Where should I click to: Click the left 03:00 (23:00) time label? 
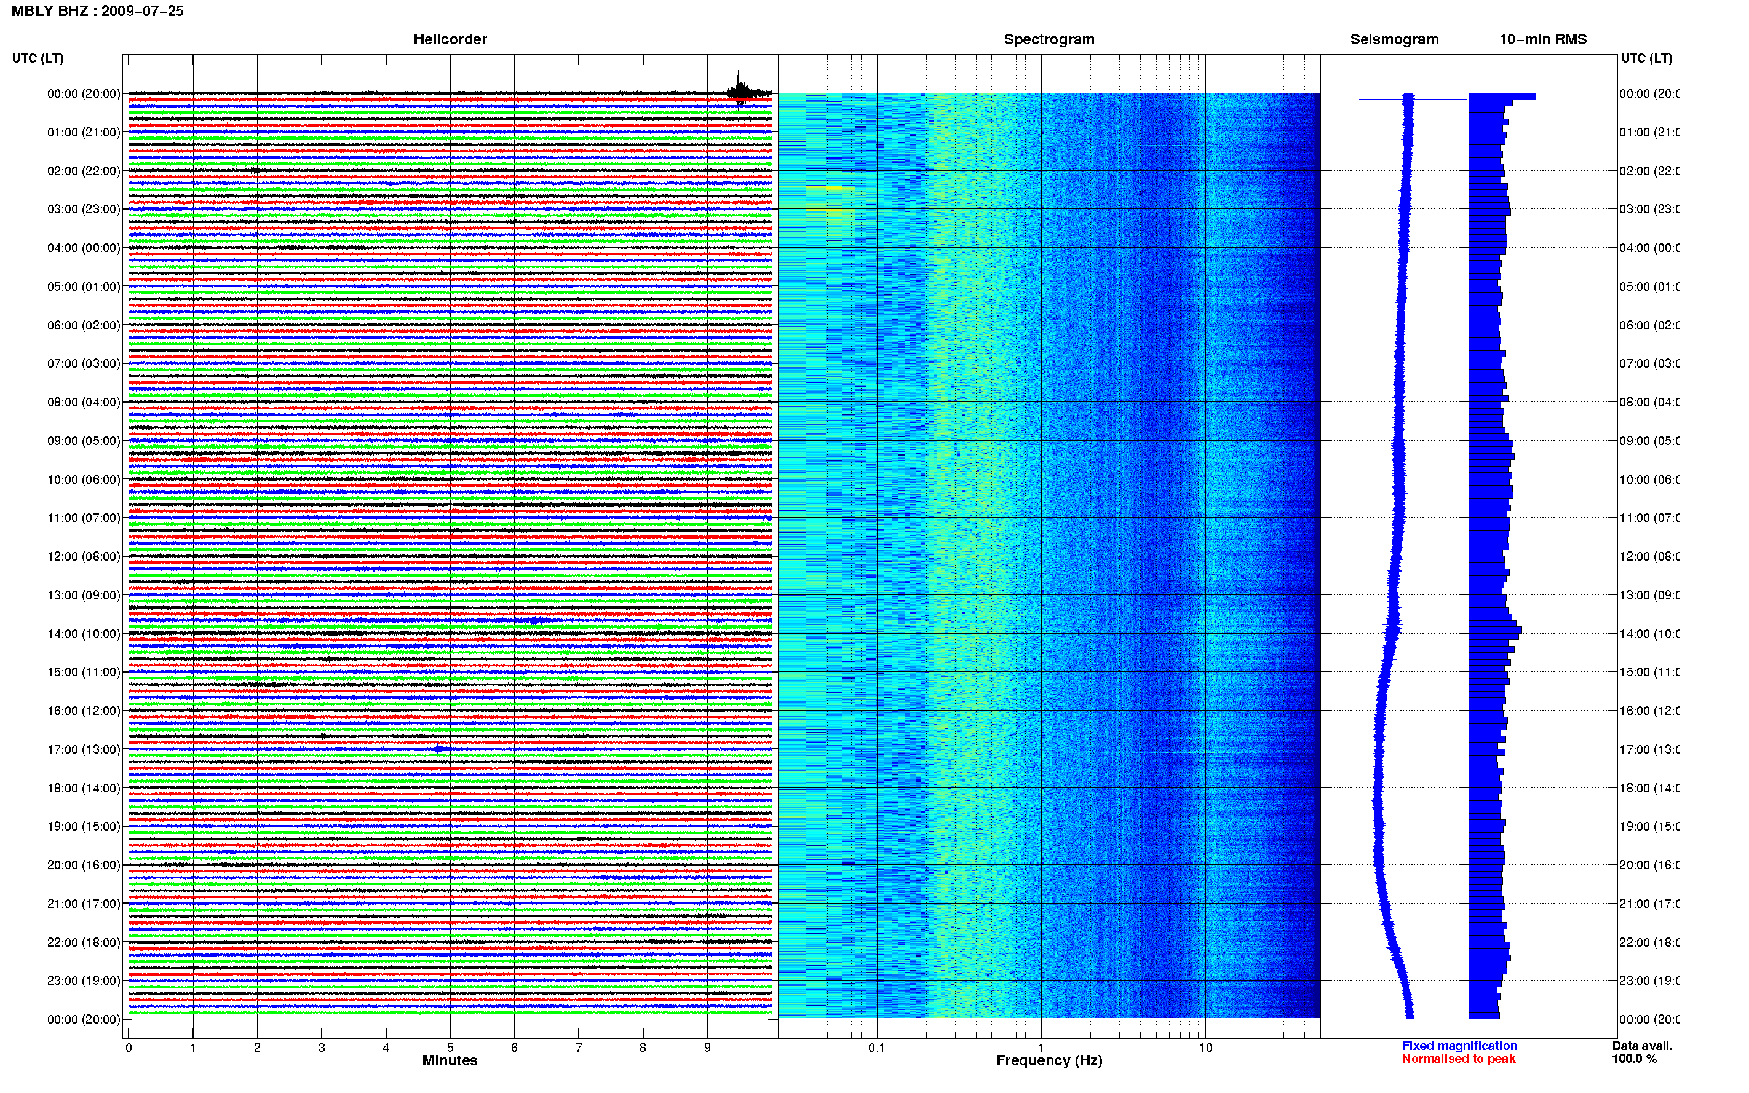(84, 209)
